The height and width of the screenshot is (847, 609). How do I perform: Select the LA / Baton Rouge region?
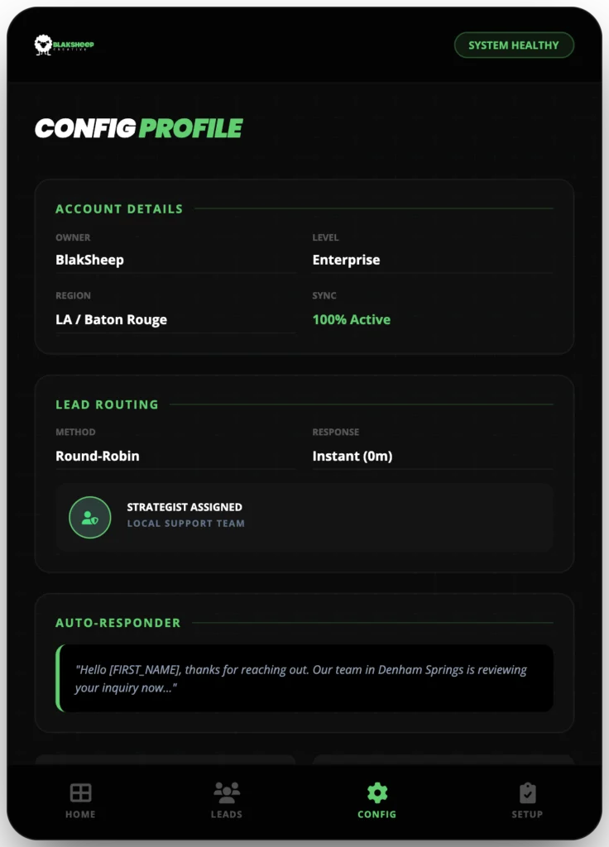pos(111,318)
